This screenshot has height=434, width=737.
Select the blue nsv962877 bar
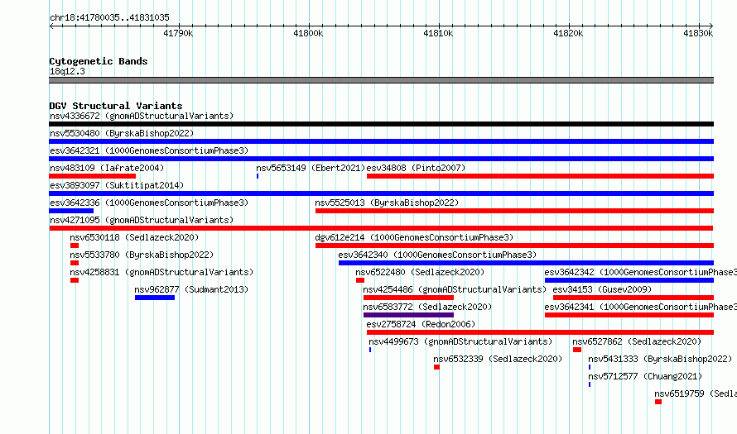(155, 298)
